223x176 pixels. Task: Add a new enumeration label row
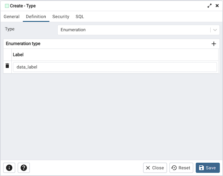coord(213,44)
